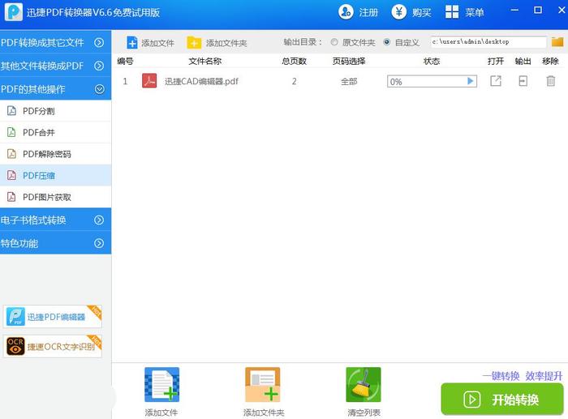Image resolution: width=568 pixels, height=419 pixels.
Task: Open the 菜单 grid menu icon
Action: [452, 12]
